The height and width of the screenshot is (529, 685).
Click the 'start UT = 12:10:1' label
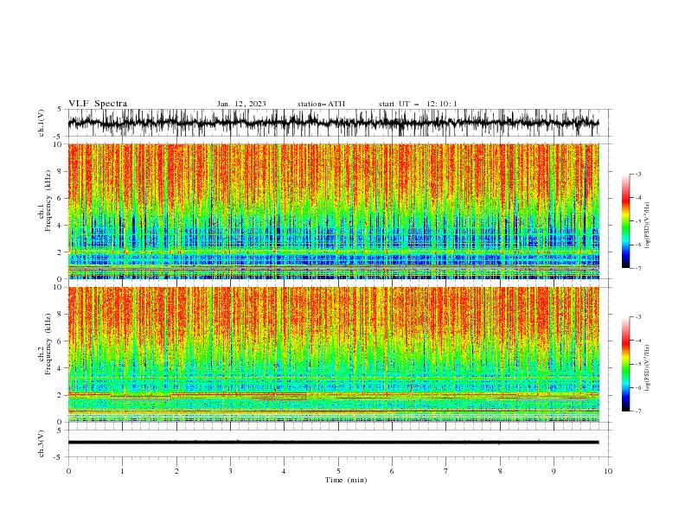(418, 104)
